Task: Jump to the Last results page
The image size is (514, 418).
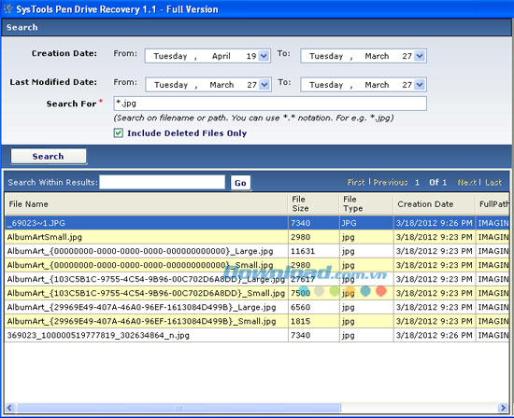Action: coord(493,182)
